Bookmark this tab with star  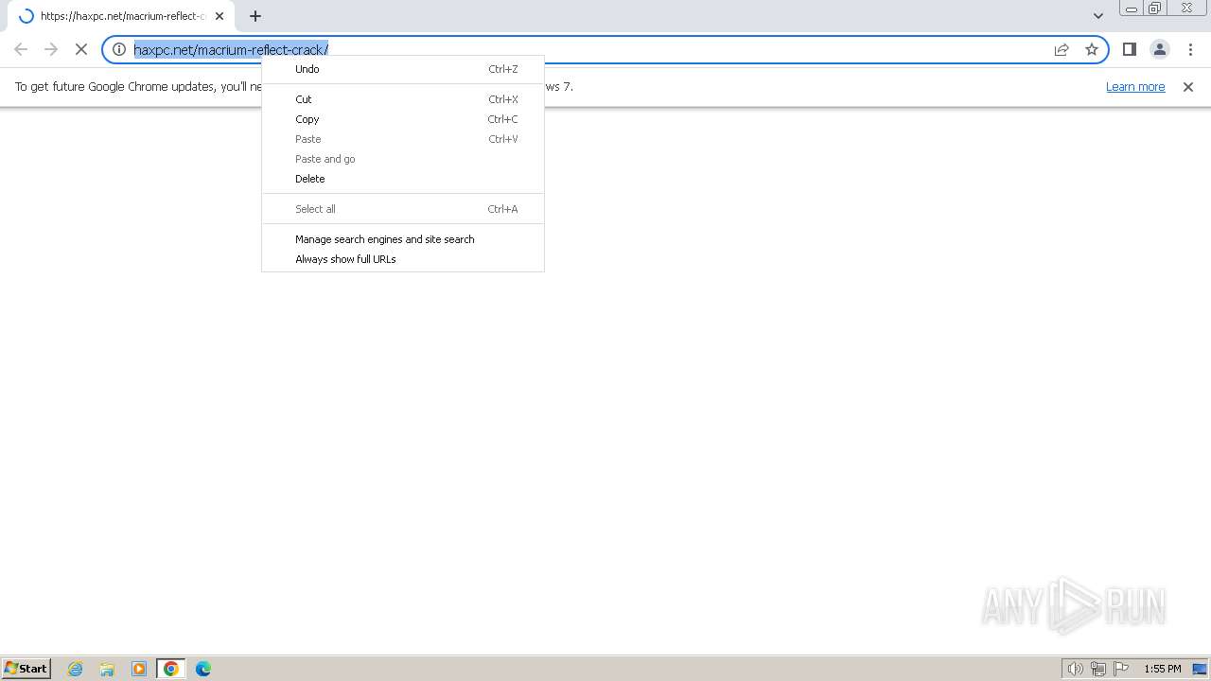pyautogui.click(x=1092, y=49)
